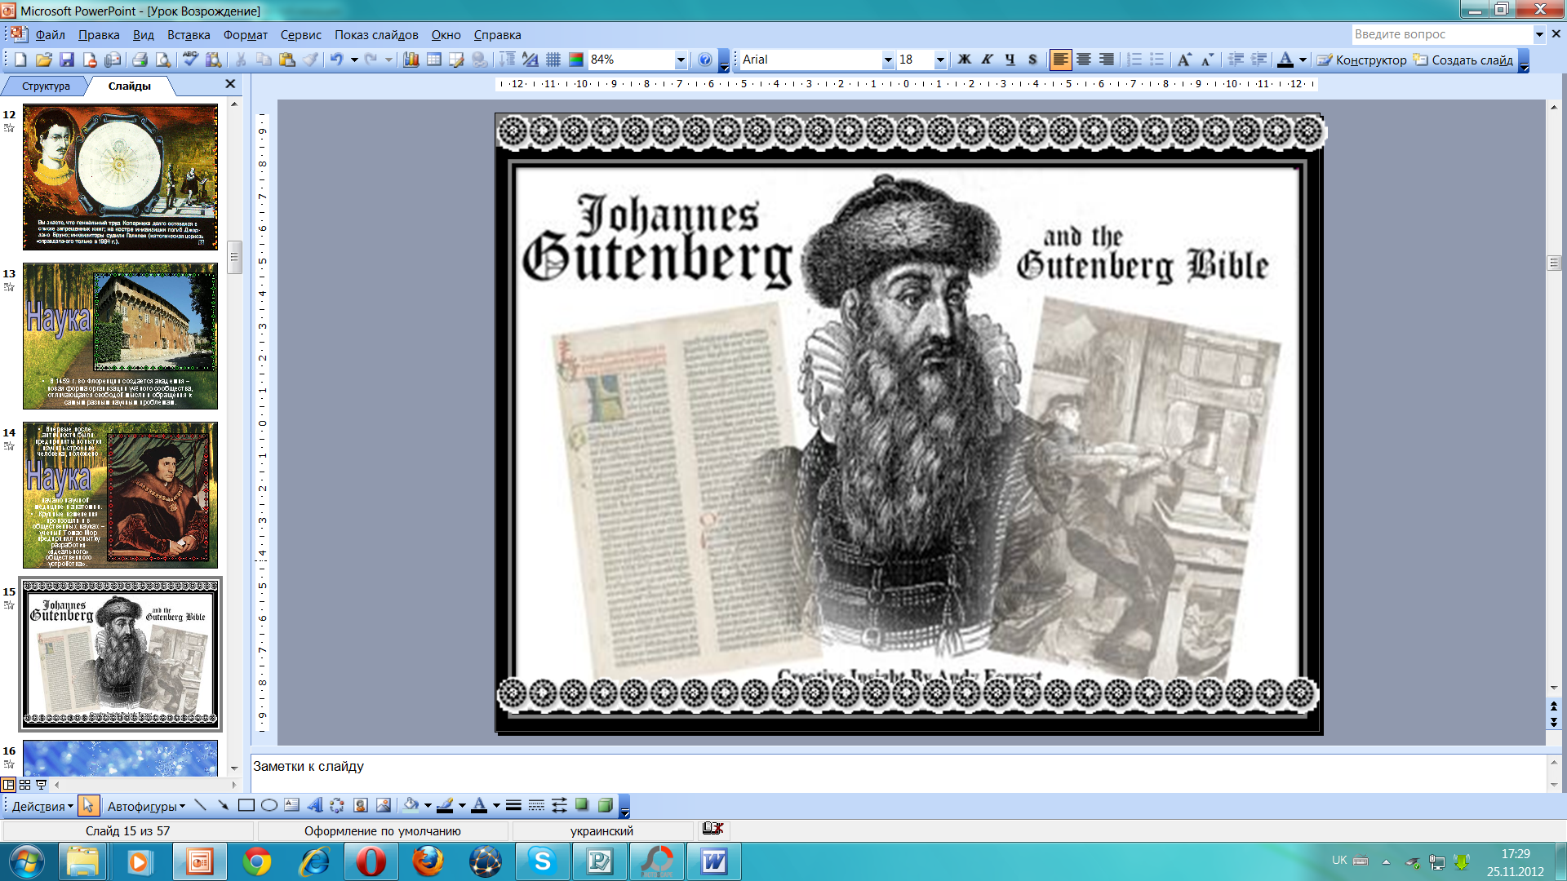Enable center text alignment
The image size is (1567, 881).
[x=1083, y=60]
